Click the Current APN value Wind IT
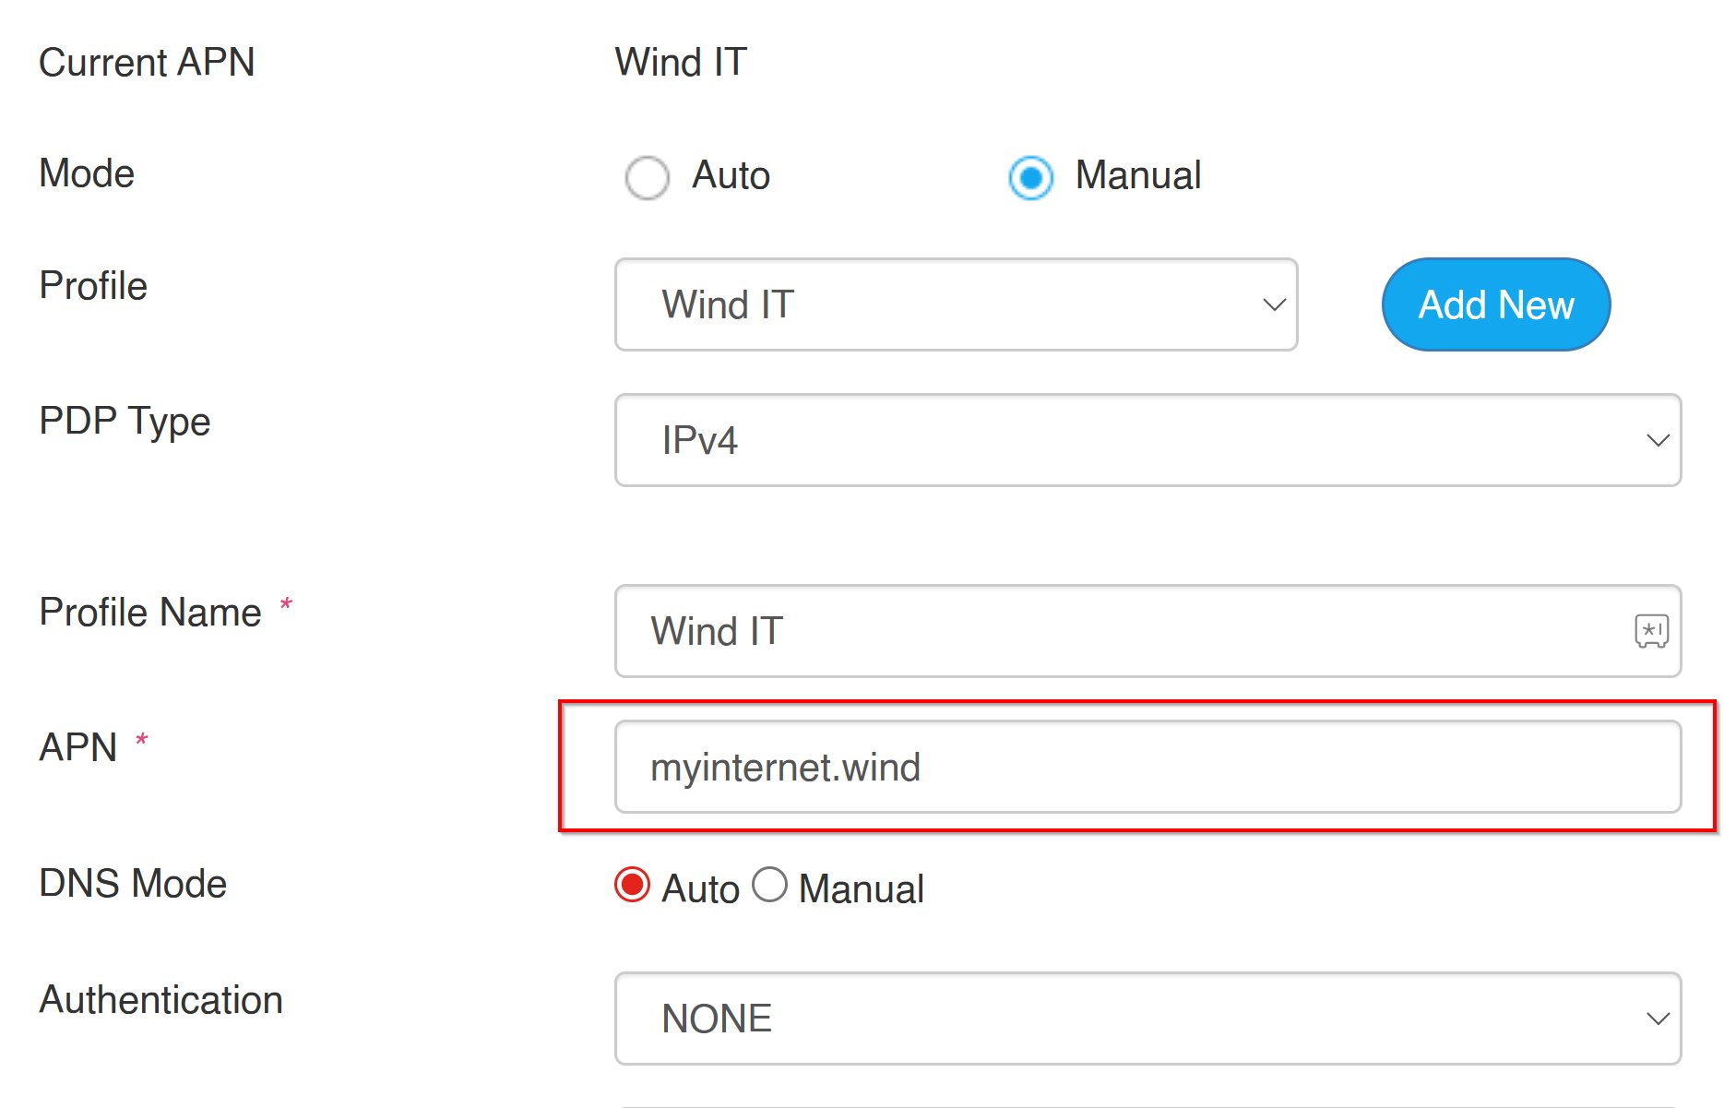1724x1108 pixels. point(681,63)
